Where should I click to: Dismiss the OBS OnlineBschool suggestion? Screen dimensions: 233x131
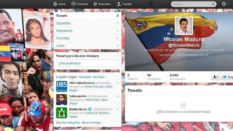click(x=118, y=83)
